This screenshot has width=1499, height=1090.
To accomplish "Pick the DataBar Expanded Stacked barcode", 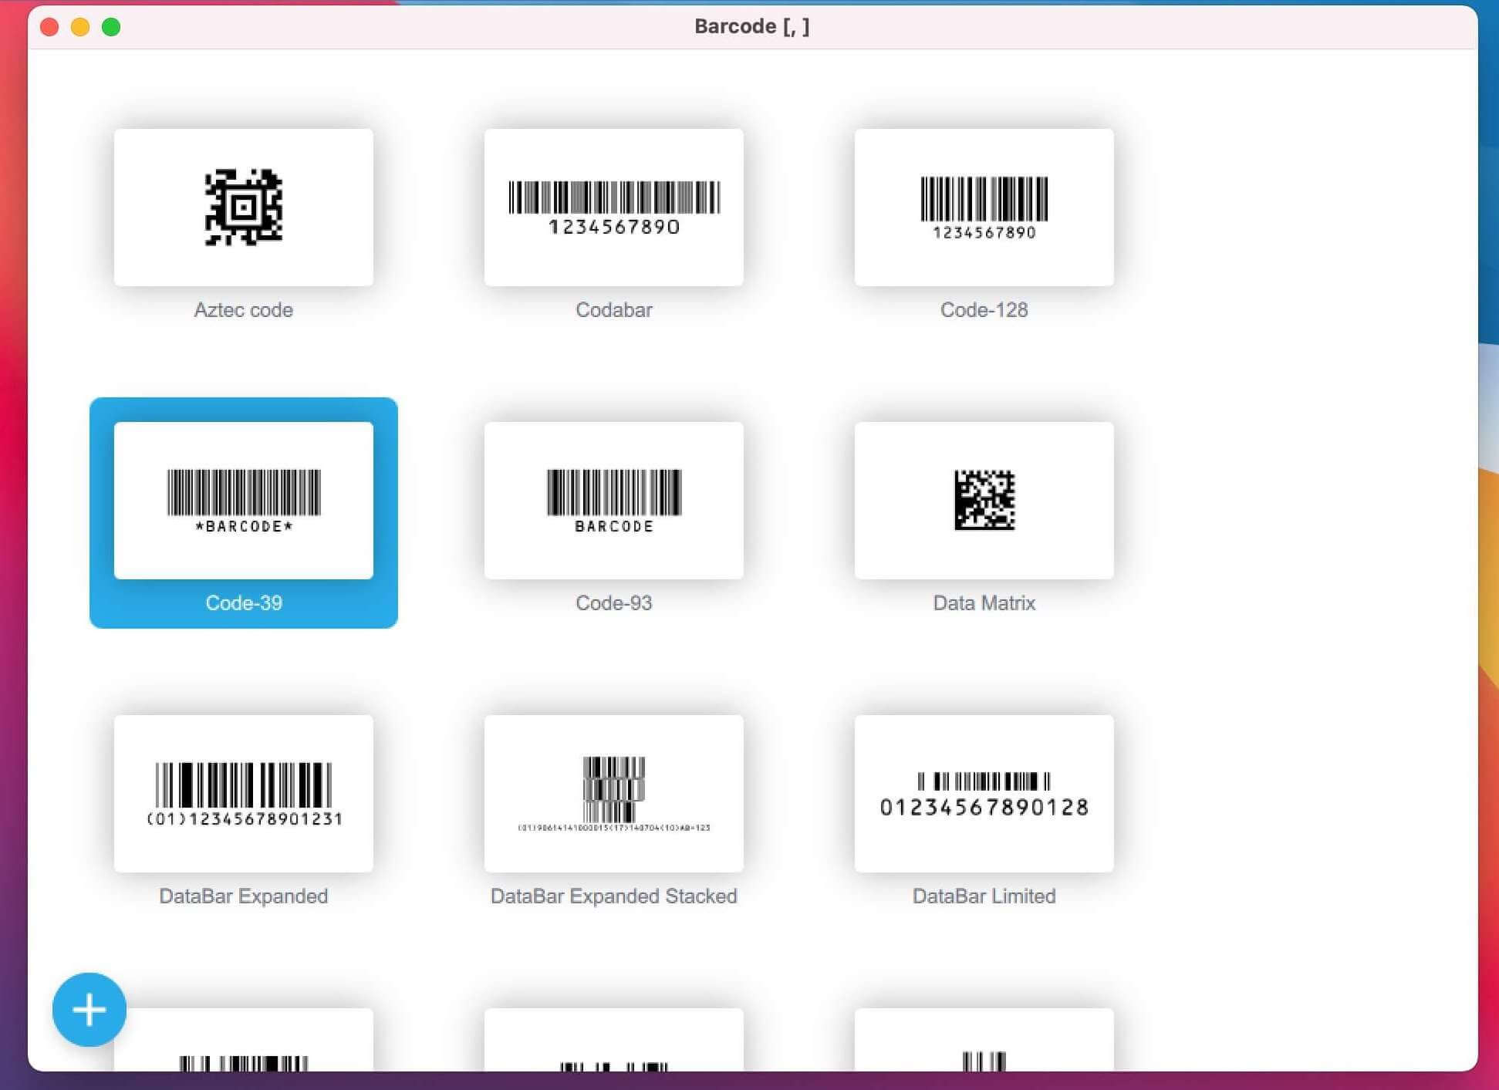I will point(613,793).
